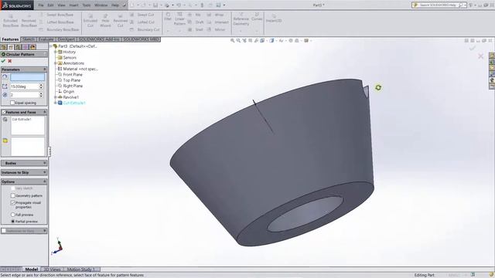Select the Full preview radio button
Screen dimensions: 495x278
click(x=13, y=215)
